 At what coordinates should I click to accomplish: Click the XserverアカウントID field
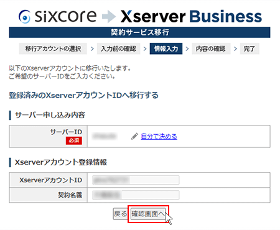[x=136, y=180]
